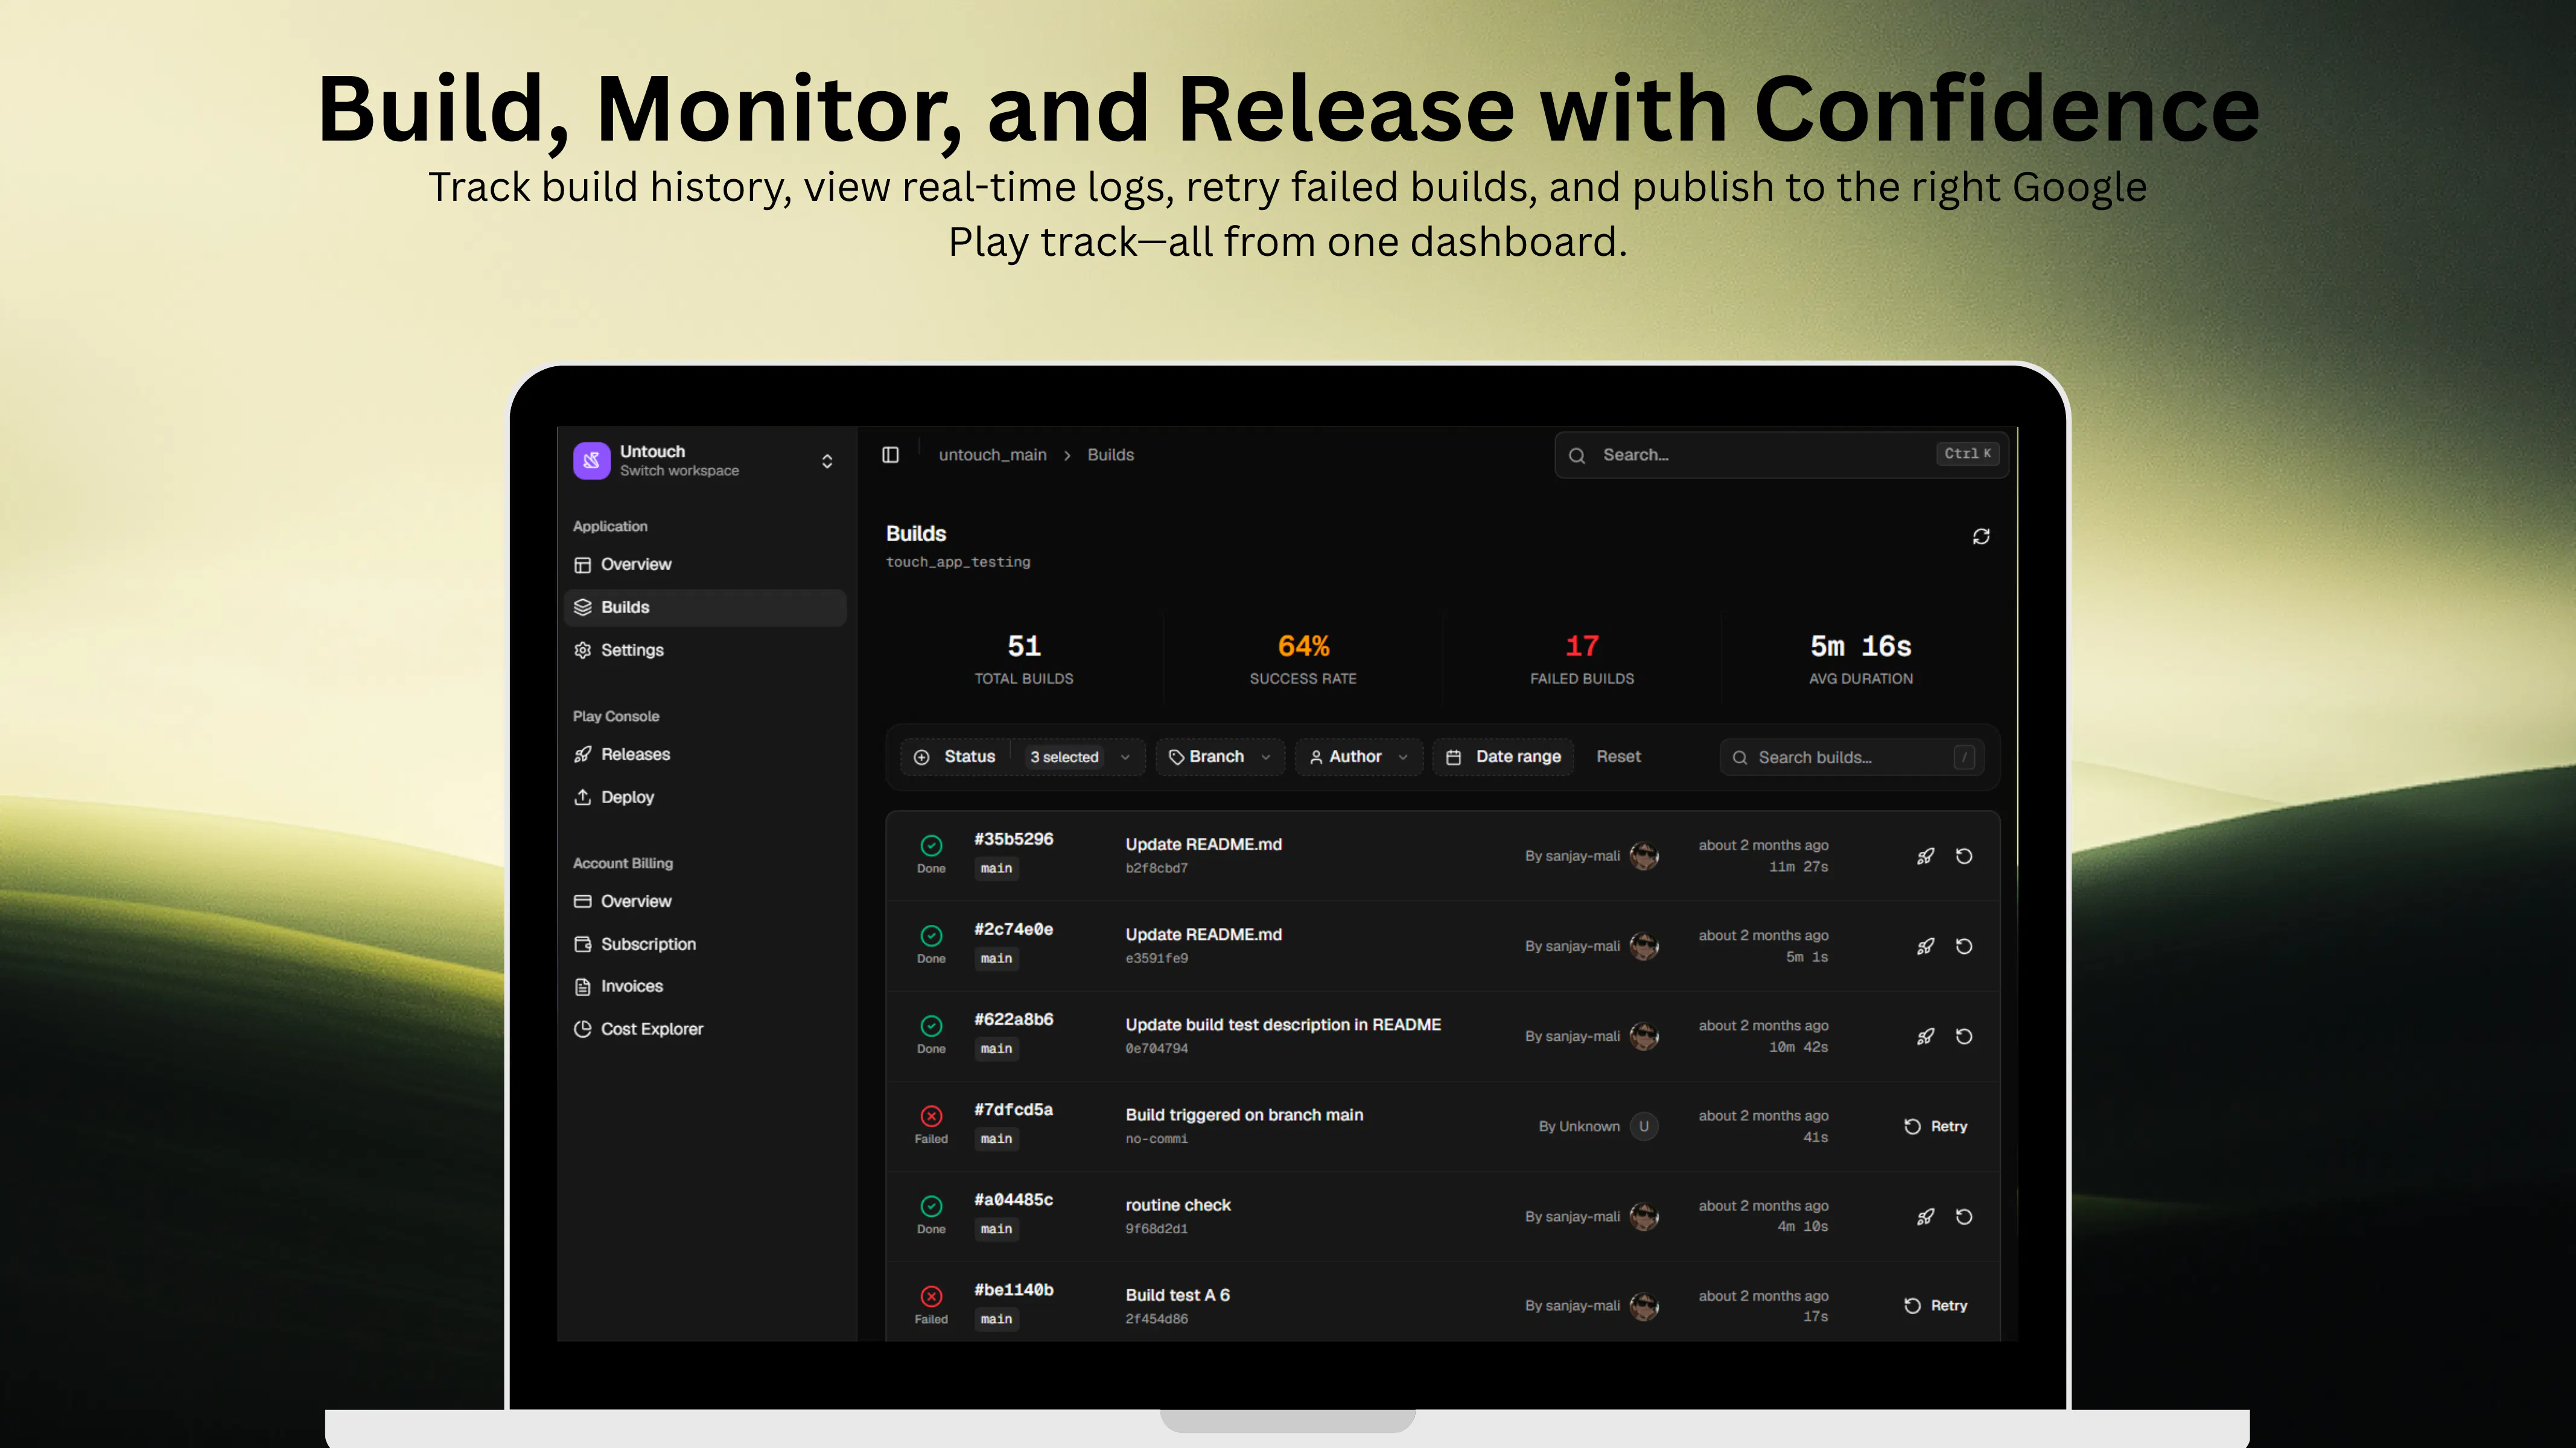The height and width of the screenshot is (1448, 2576).
Task: Click the Done status icon of build #35b5296
Action: tap(931, 845)
